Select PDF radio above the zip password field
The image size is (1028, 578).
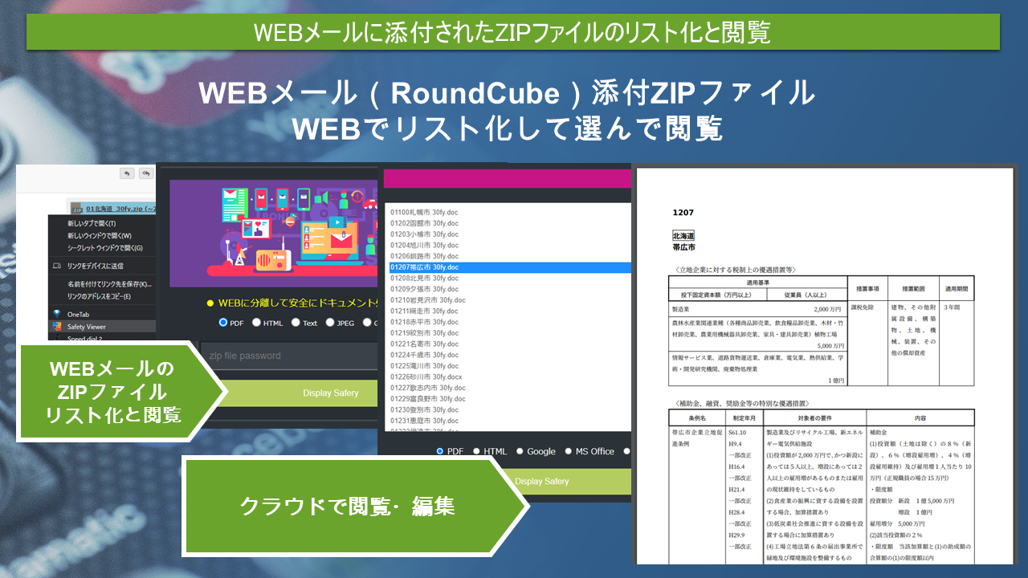[223, 323]
